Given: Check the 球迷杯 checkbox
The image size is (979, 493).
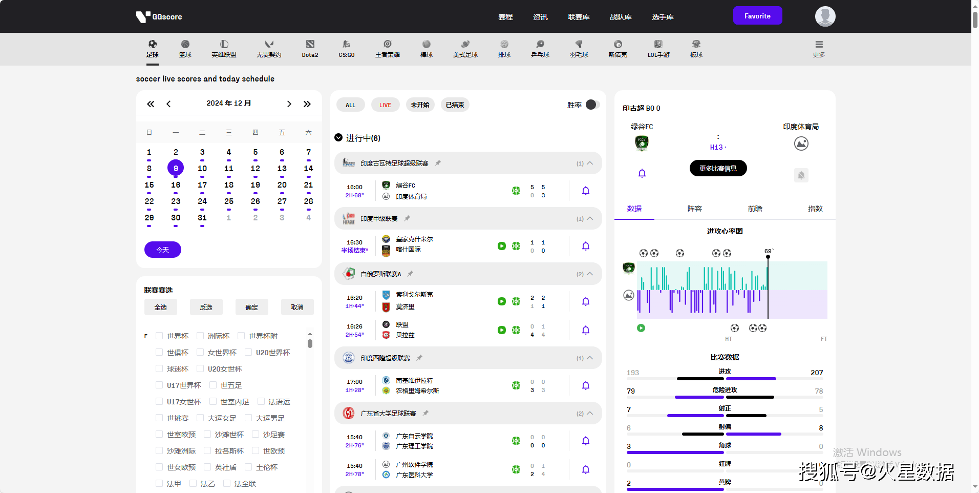Looking at the screenshot, I should [x=159, y=369].
